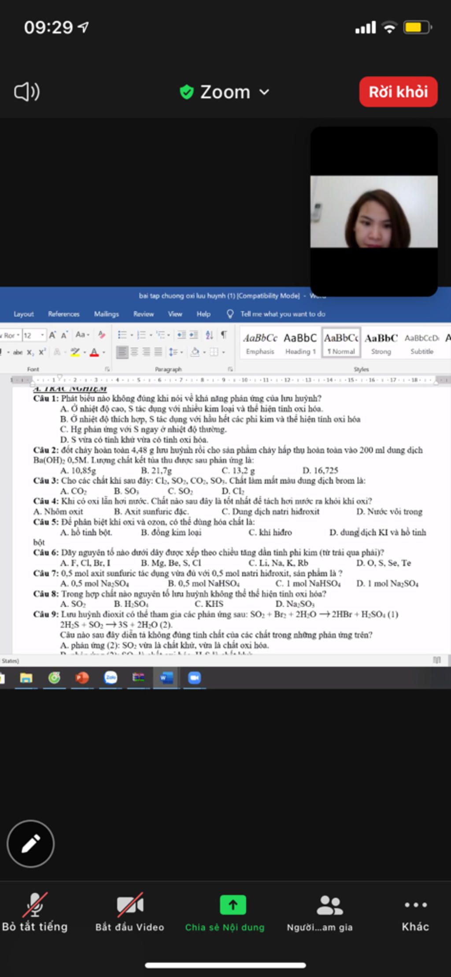Click the Shading paint bucket icon
The image size is (451, 977).
tap(195, 352)
